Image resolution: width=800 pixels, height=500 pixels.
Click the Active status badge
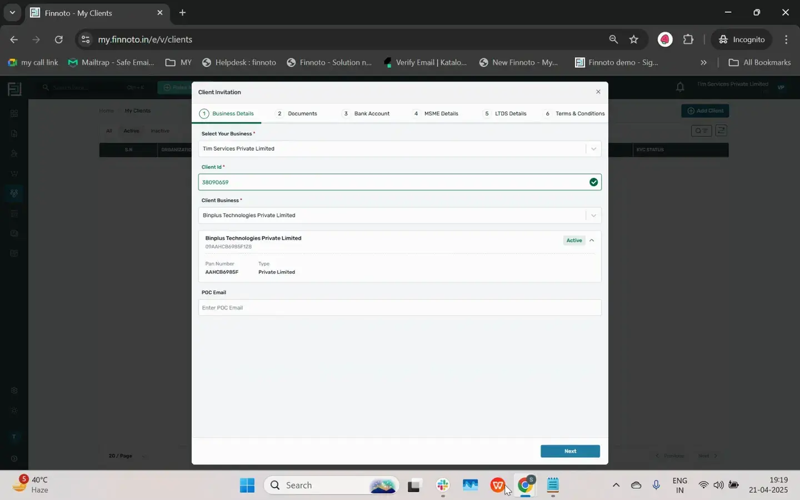(574, 241)
